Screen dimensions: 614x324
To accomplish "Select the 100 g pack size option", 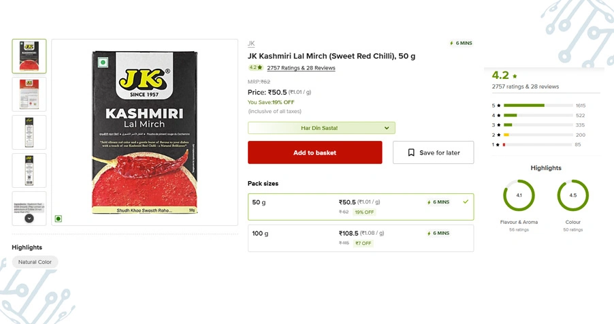I will (361, 238).
